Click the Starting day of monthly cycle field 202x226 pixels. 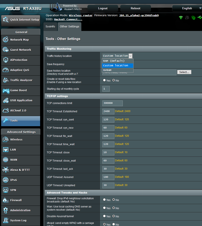point(106,89)
